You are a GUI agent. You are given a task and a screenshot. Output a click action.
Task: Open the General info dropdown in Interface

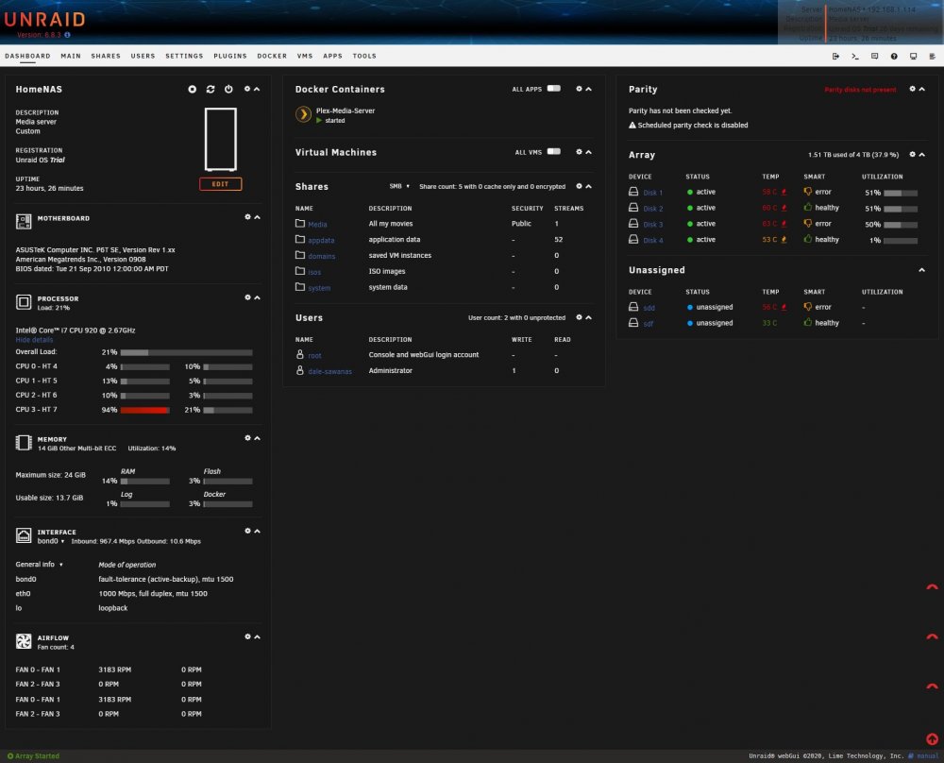coord(39,565)
